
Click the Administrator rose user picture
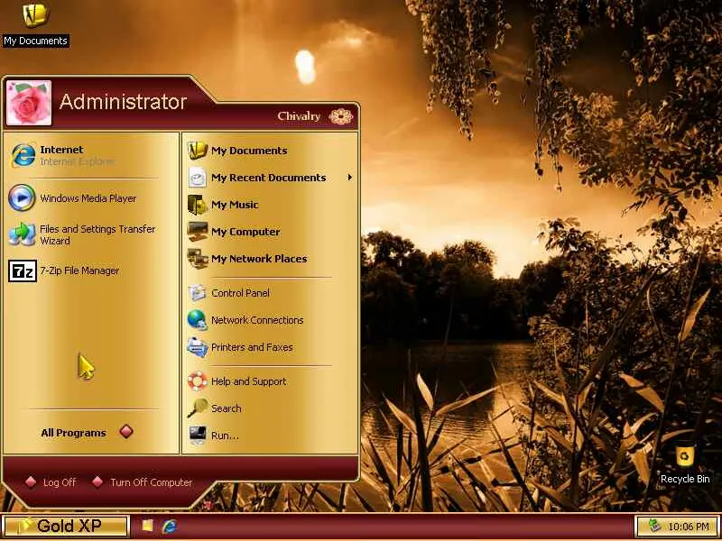(x=29, y=103)
